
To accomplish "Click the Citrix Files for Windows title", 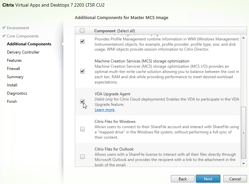I will 115,122.
